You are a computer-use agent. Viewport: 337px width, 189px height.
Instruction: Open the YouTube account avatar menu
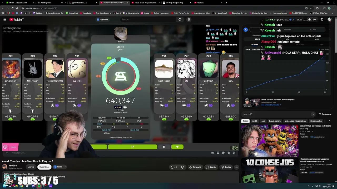330,19
